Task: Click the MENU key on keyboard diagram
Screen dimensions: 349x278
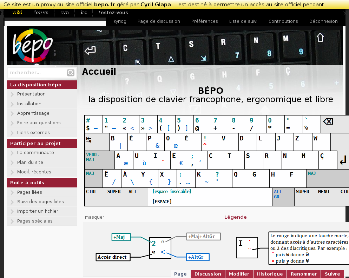Action: point(328,197)
